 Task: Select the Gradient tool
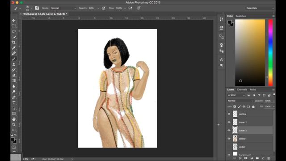click(14, 80)
